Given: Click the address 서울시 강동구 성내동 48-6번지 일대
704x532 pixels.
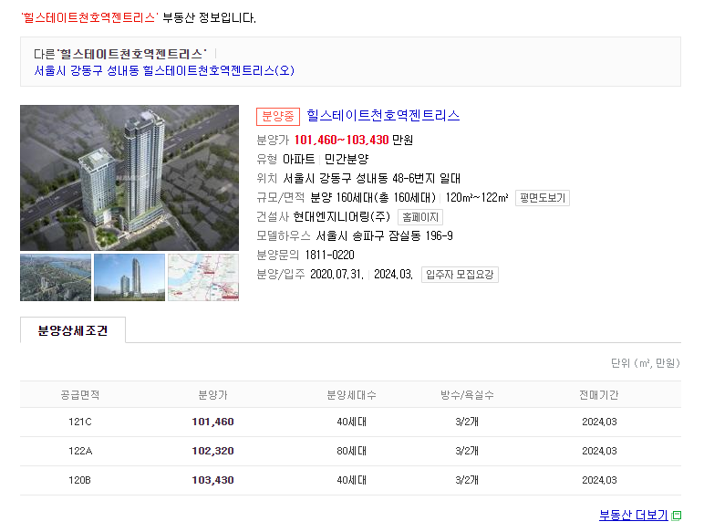Looking at the screenshot, I should (372, 178).
